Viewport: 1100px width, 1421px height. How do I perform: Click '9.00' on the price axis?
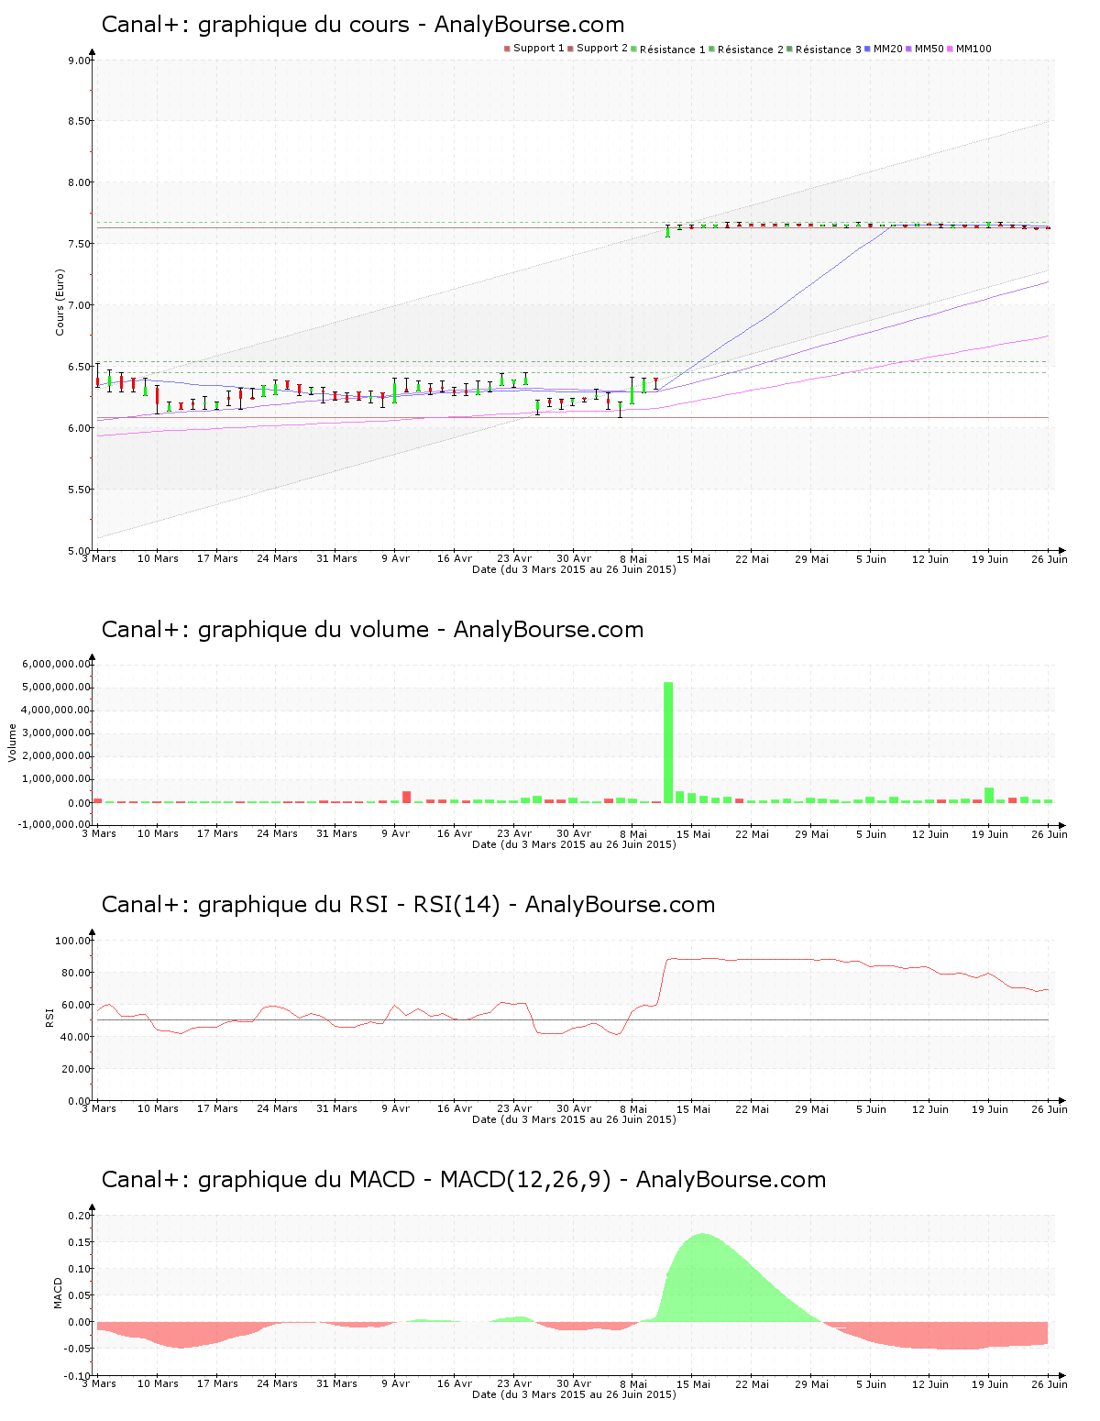point(80,61)
